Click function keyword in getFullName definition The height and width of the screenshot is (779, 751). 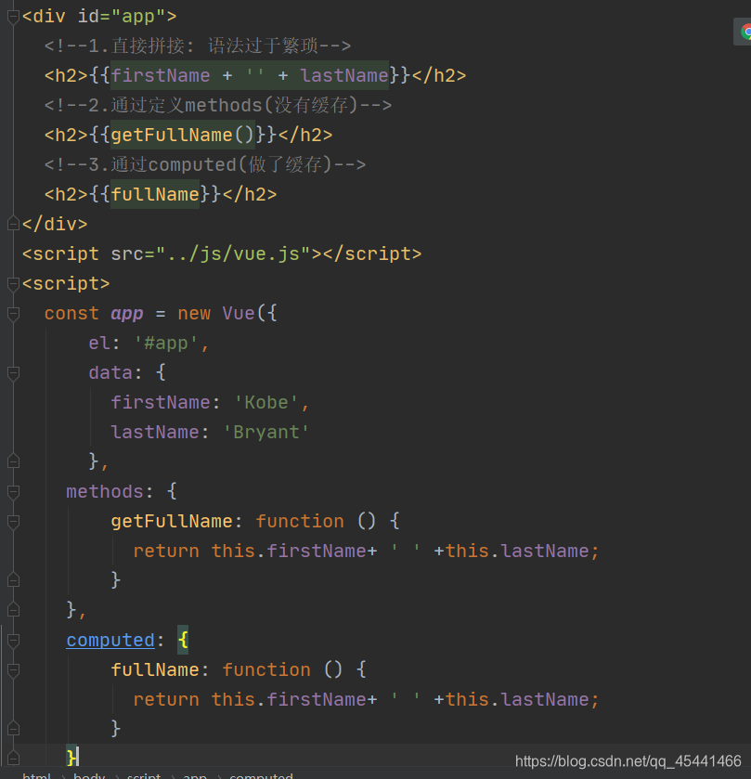[300, 522]
